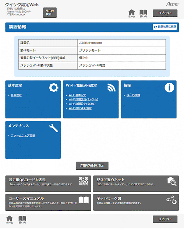Click the house-with-magnifier icon in 見えて安心ネット
Viewport: 184px width, 231px height.
(x=171, y=181)
